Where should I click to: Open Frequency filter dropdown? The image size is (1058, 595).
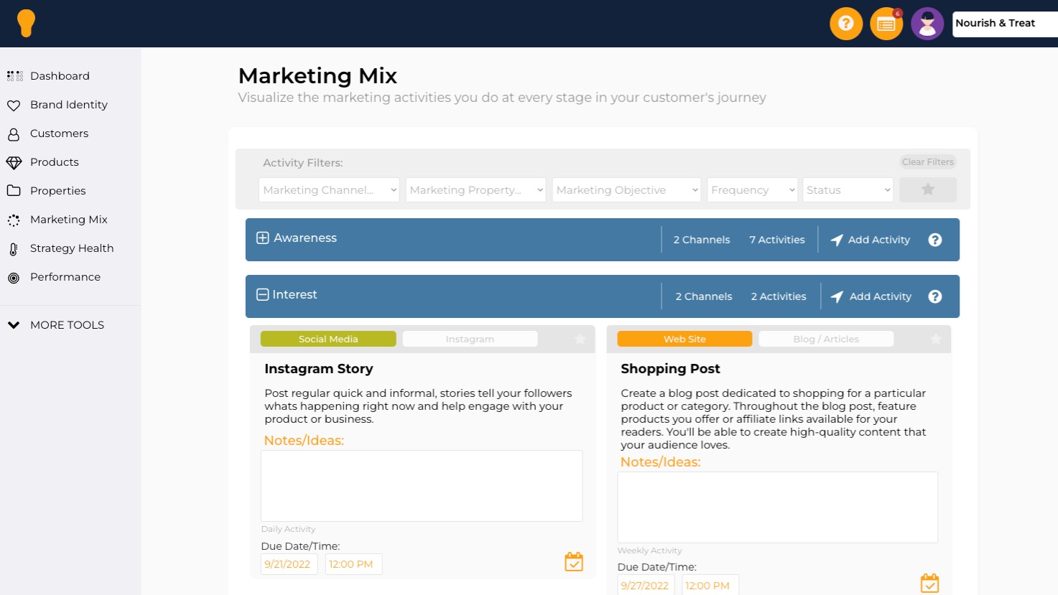click(753, 189)
